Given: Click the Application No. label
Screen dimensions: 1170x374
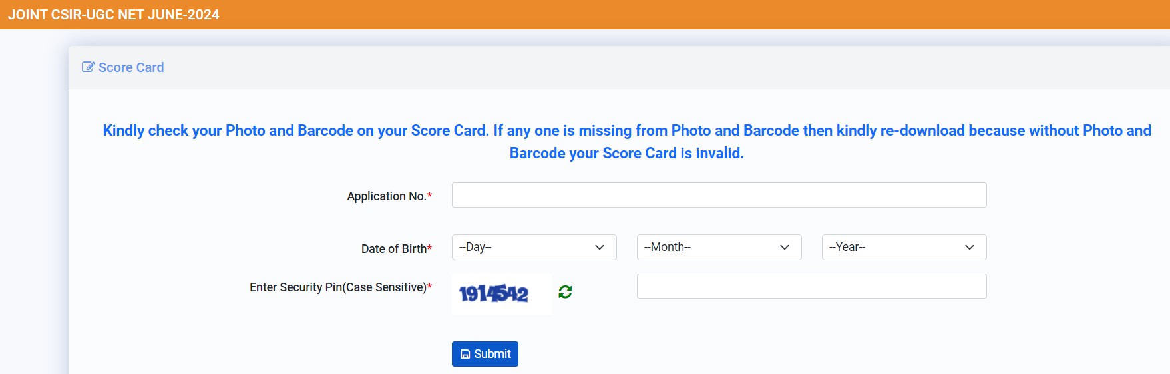Looking at the screenshot, I should click(x=386, y=196).
